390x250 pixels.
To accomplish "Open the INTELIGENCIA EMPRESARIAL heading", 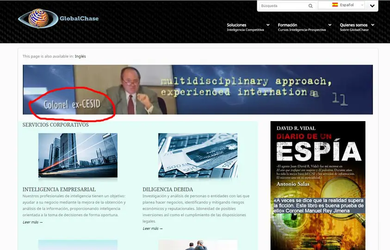I will tap(59, 189).
